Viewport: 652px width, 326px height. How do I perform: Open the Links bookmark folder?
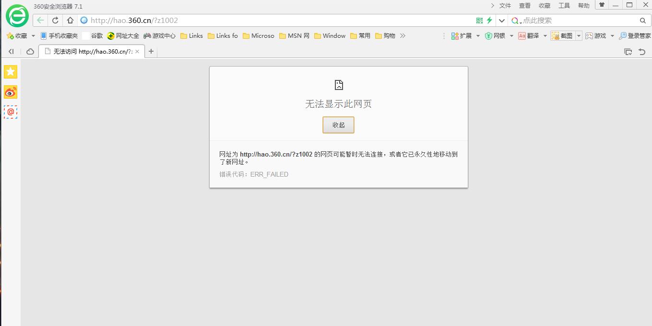coord(191,36)
